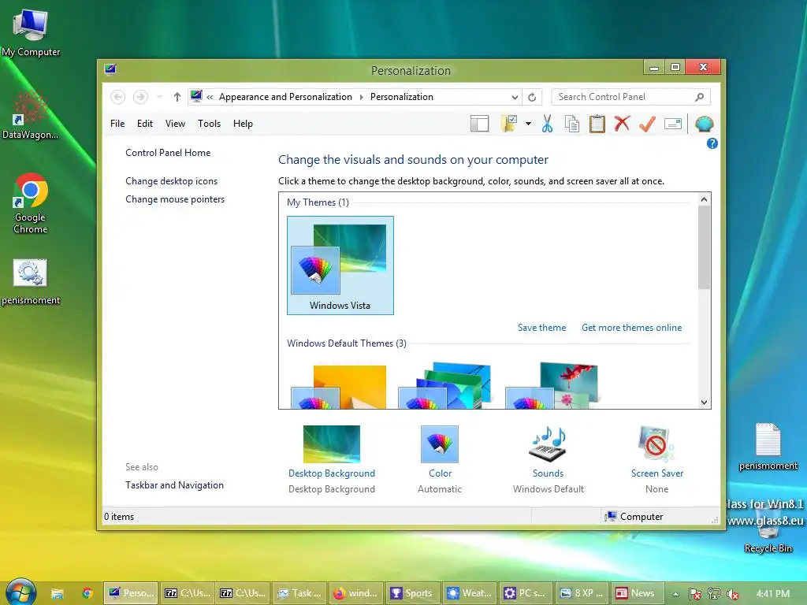Click the search magnifier icon
Screen dimensions: 807x605
(700, 97)
